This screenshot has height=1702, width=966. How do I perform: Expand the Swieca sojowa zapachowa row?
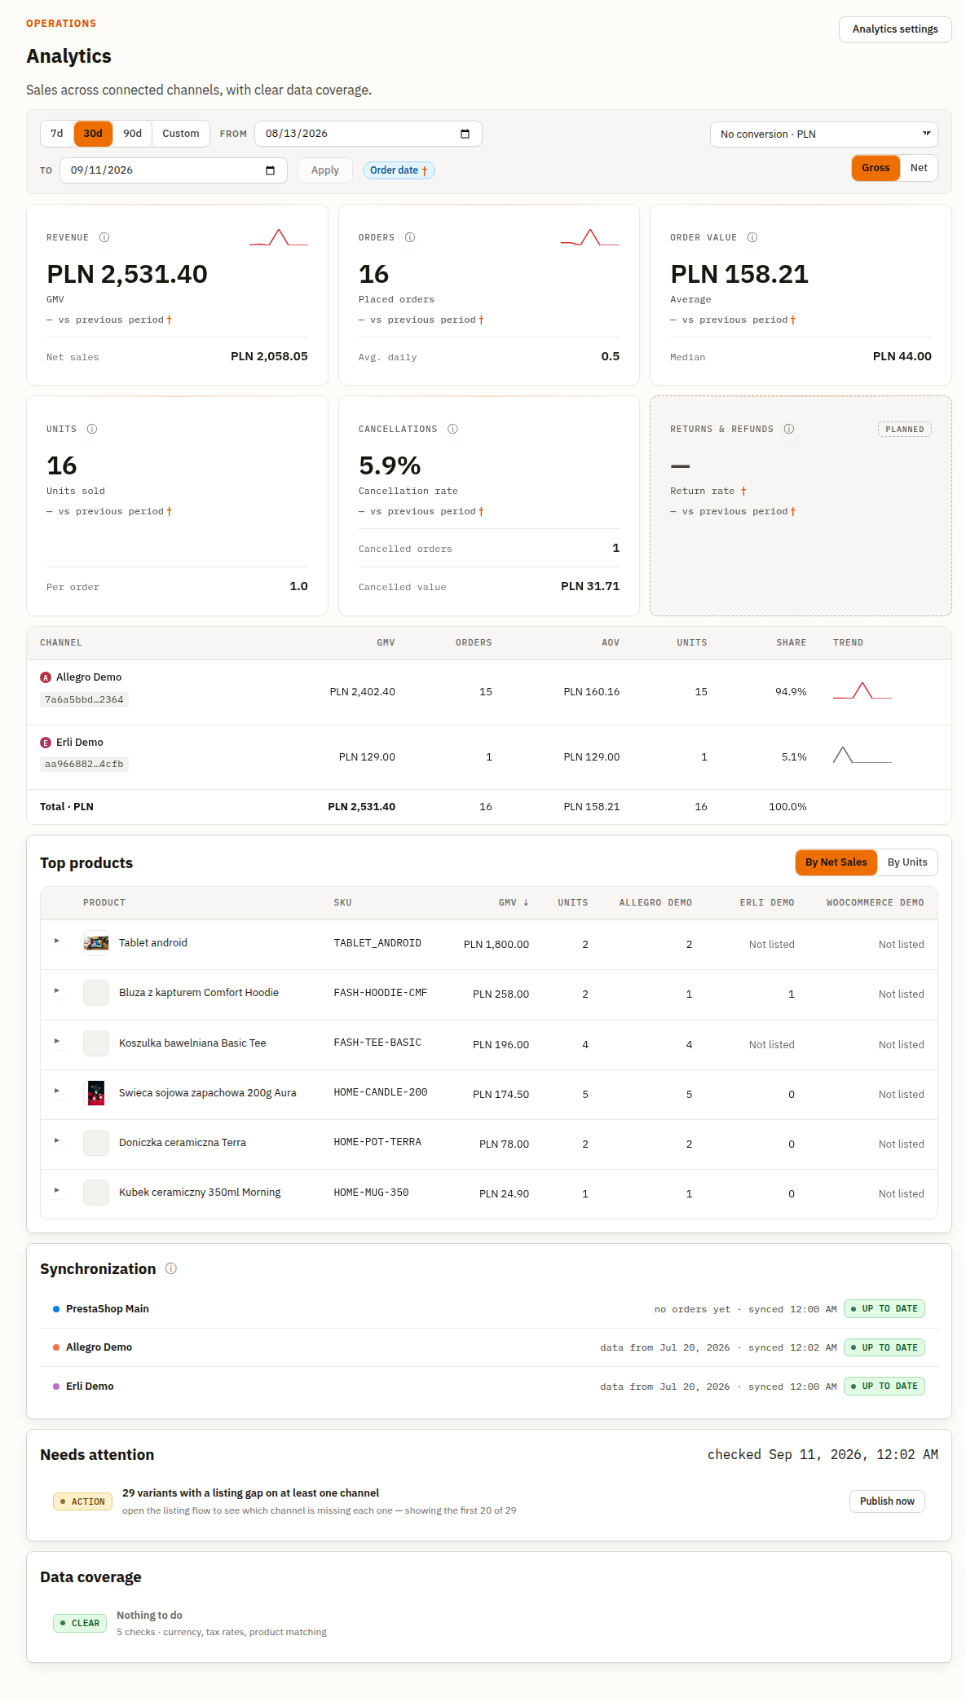(x=56, y=1091)
